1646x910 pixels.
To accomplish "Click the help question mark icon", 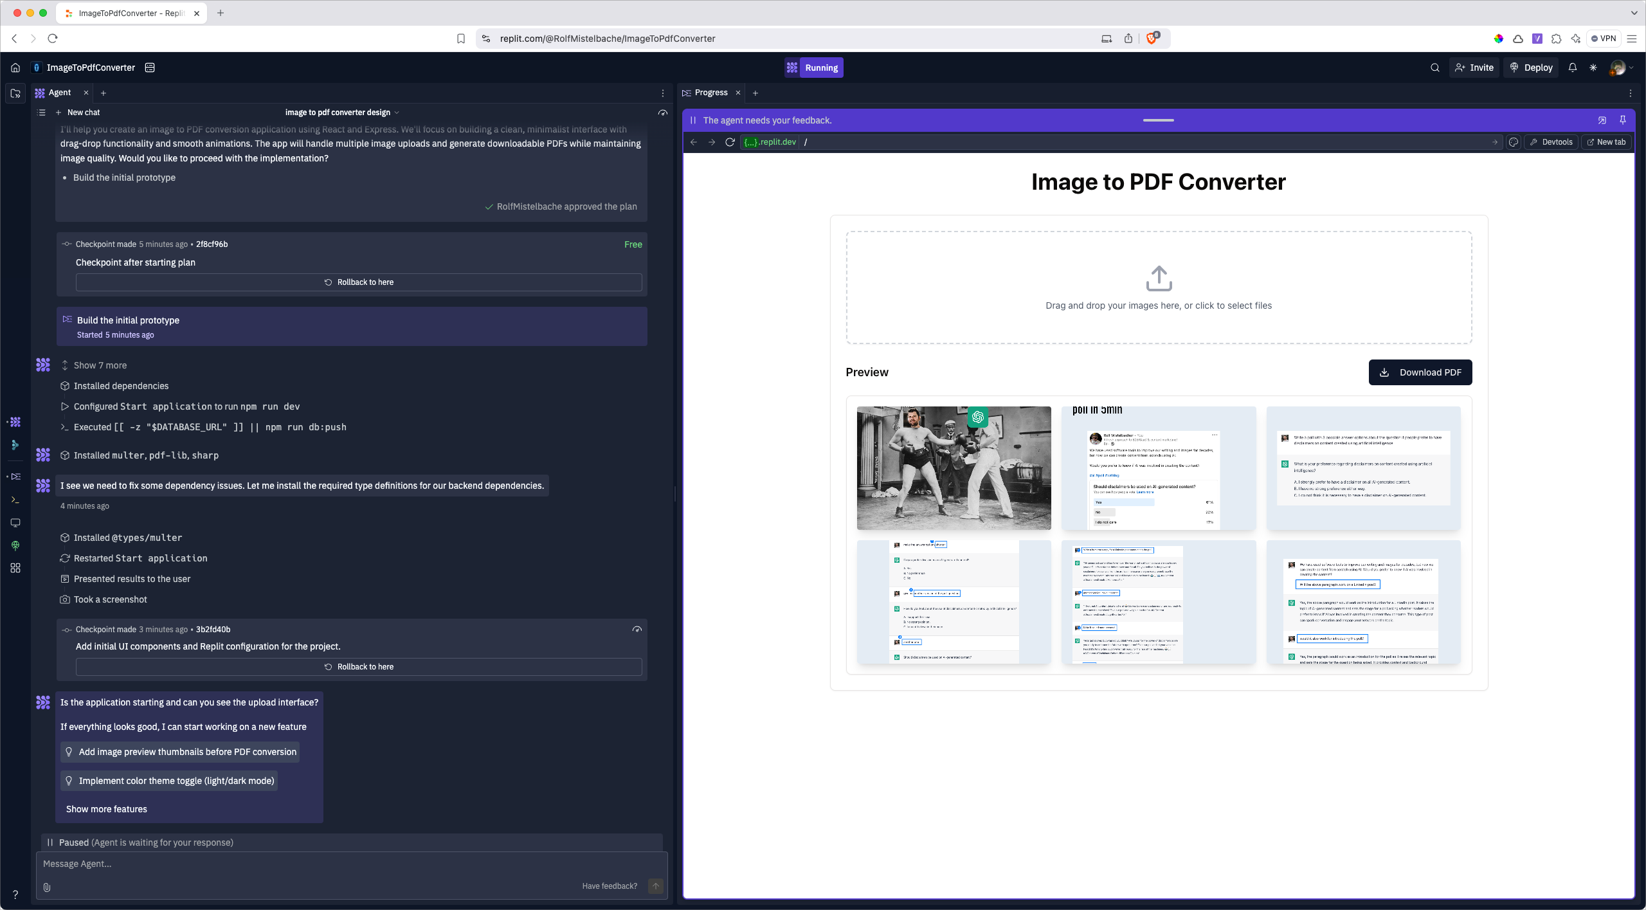I will (x=15, y=894).
